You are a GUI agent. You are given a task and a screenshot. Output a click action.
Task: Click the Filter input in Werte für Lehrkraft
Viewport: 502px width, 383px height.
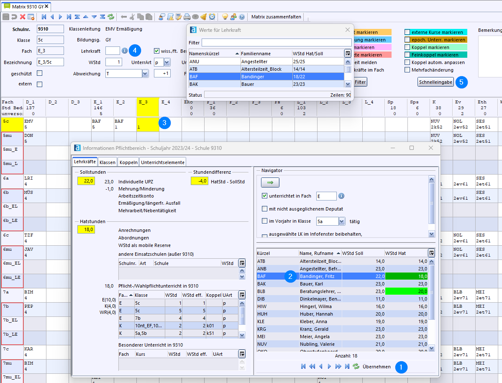277,43
